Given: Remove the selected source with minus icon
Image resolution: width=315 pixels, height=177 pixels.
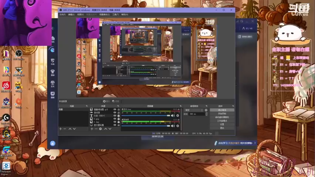Looking at the screenshot, I should (96, 129).
